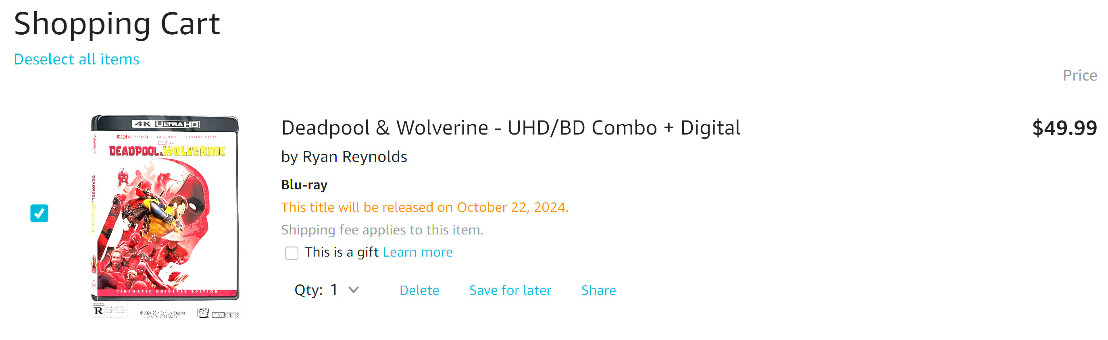Click the chevron arrow beside quantity 1
The width and height of the screenshot is (1108, 340).
pyautogui.click(x=354, y=290)
